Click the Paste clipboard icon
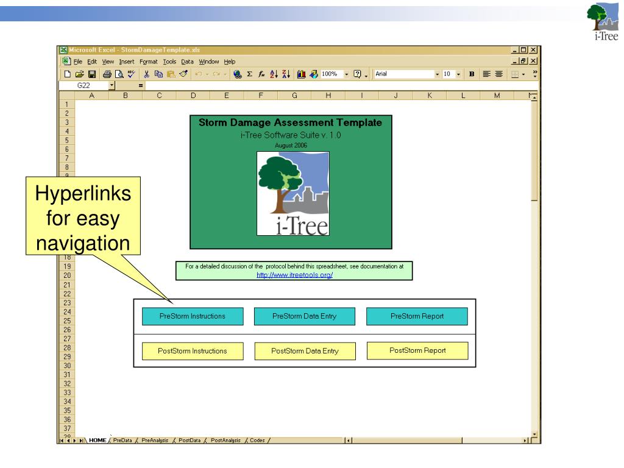624x468 pixels. (x=171, y=74)
